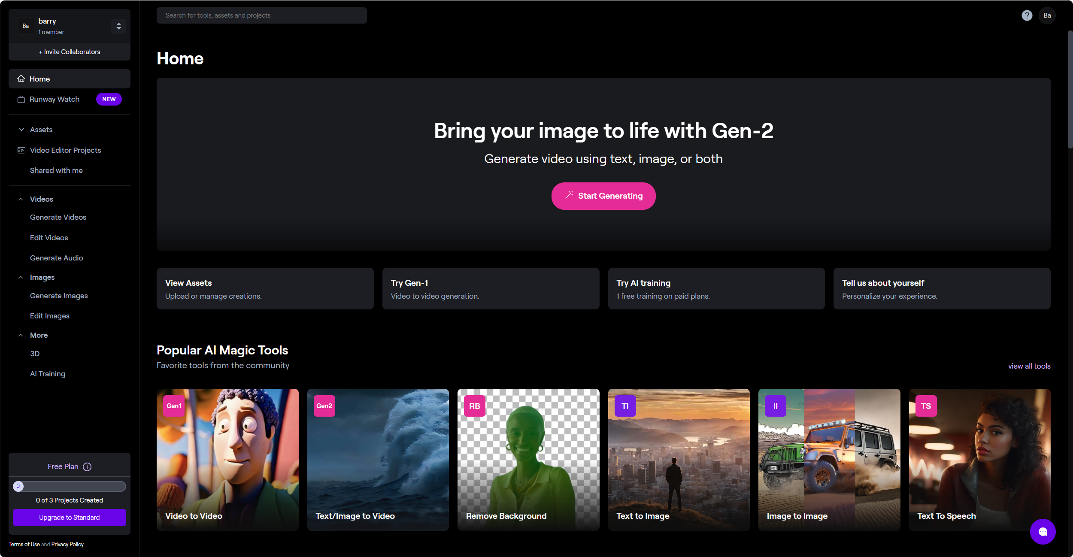The width and height of the screenshot is (1073, 557).
Task: Open the Video to Video tool thumbnail
Action: [x=227, y=460]
